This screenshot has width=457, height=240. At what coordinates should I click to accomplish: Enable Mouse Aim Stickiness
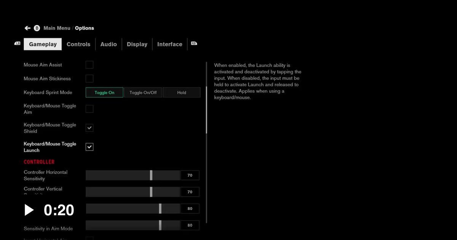89,78
